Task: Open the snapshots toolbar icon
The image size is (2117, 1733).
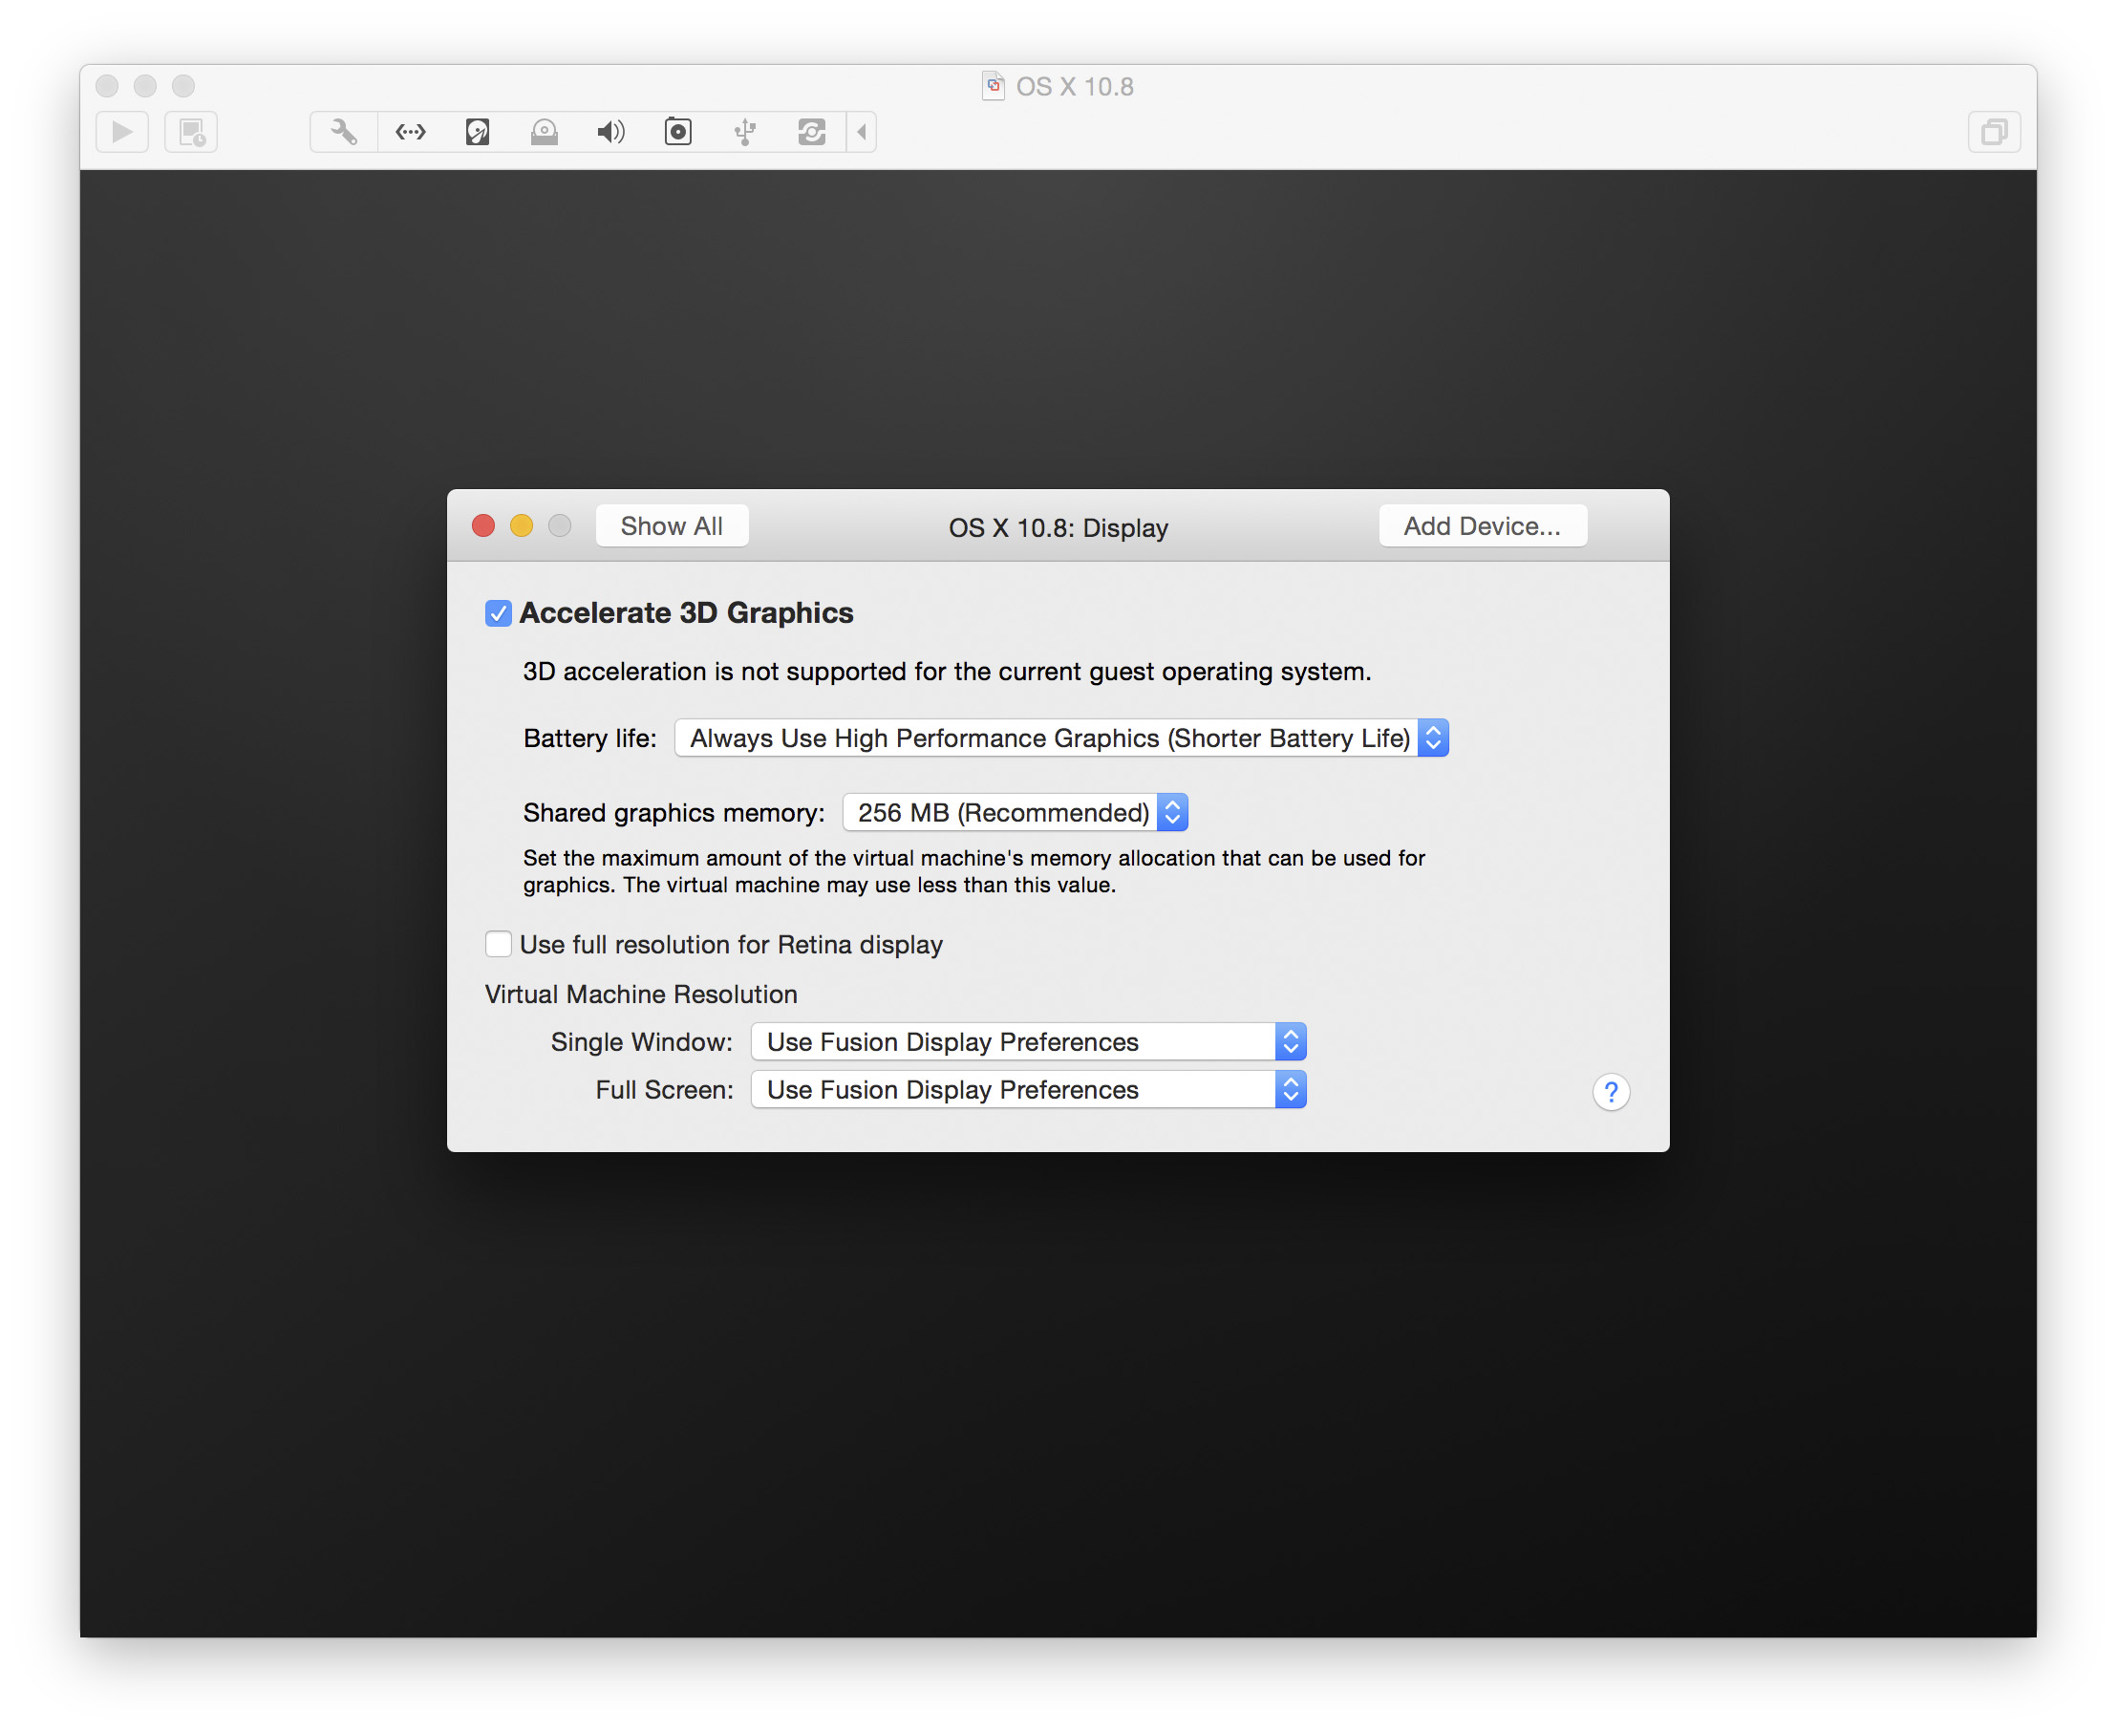Action: click(191, 132)
